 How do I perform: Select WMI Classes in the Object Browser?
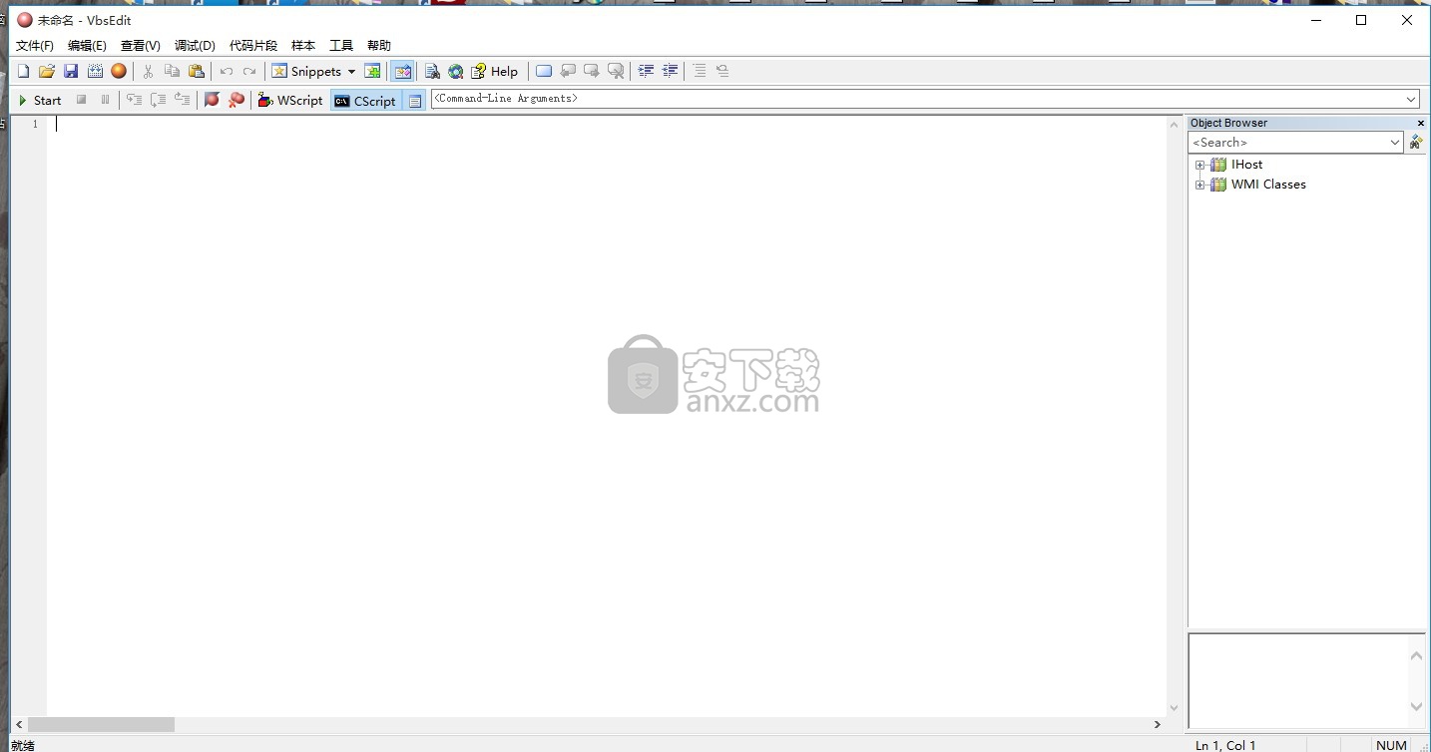(x=1268, y=185)
